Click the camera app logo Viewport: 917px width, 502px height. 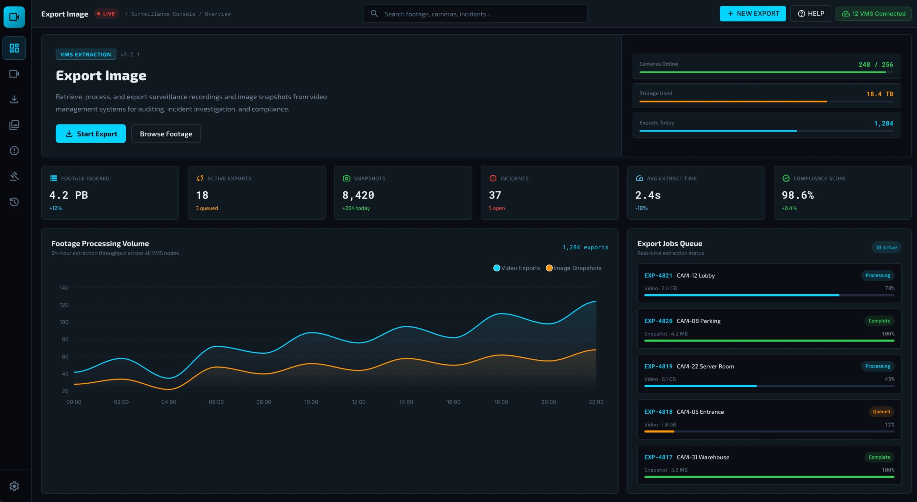pyautogui.click(x=14, y=17)
